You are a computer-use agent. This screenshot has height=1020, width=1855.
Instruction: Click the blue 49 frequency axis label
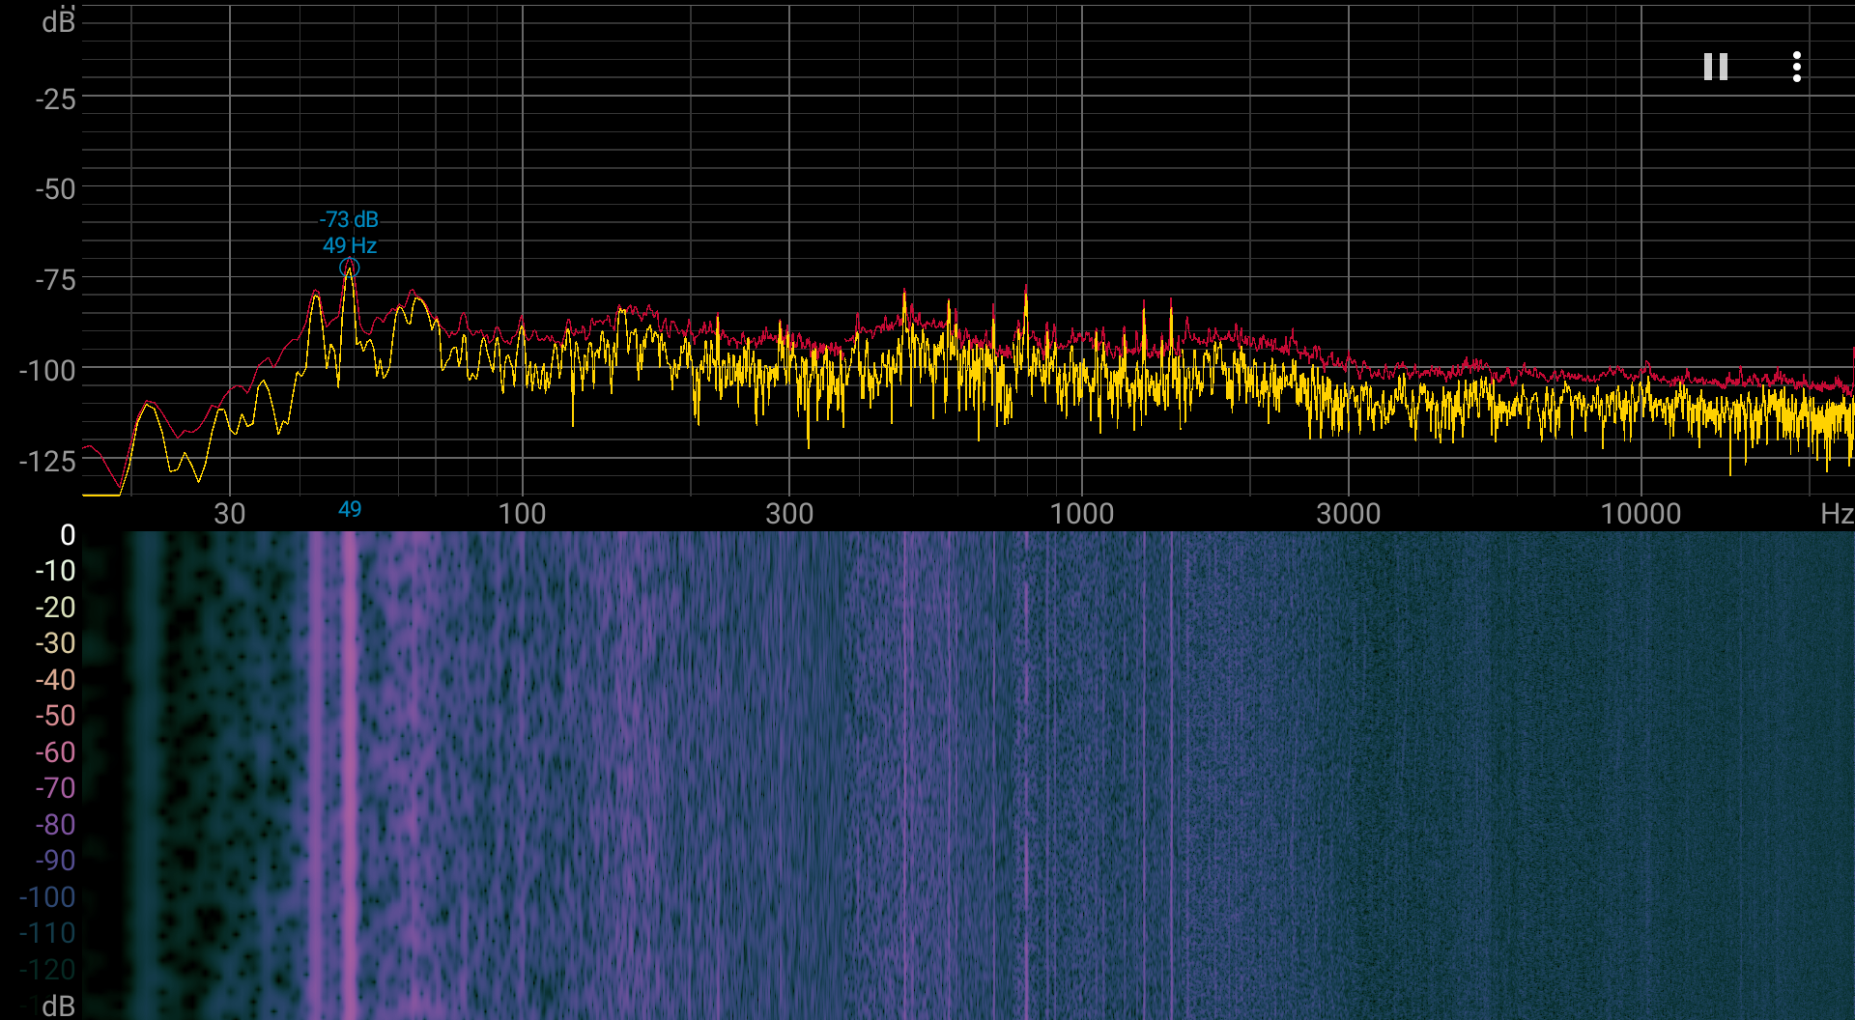(x=350, y=509)
